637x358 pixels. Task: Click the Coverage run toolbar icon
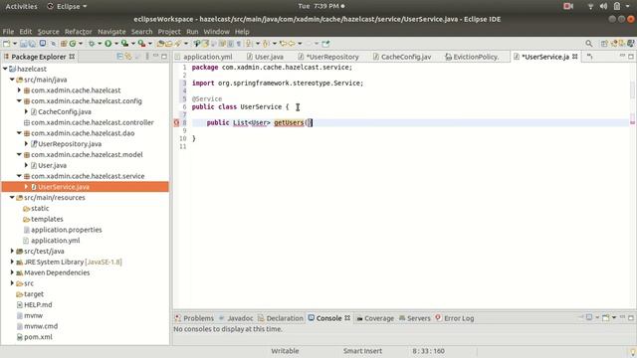(124, 44)
